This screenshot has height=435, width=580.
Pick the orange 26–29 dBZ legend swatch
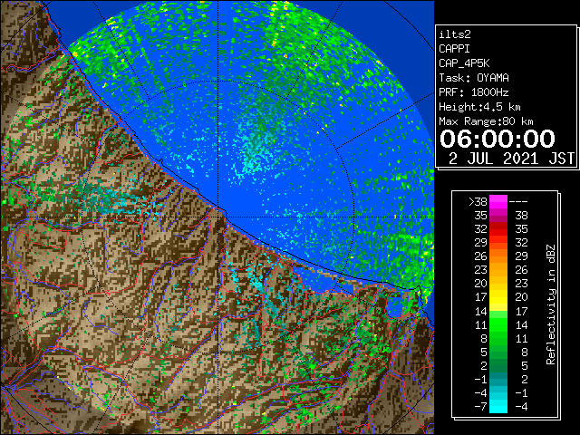pos(498,256)
